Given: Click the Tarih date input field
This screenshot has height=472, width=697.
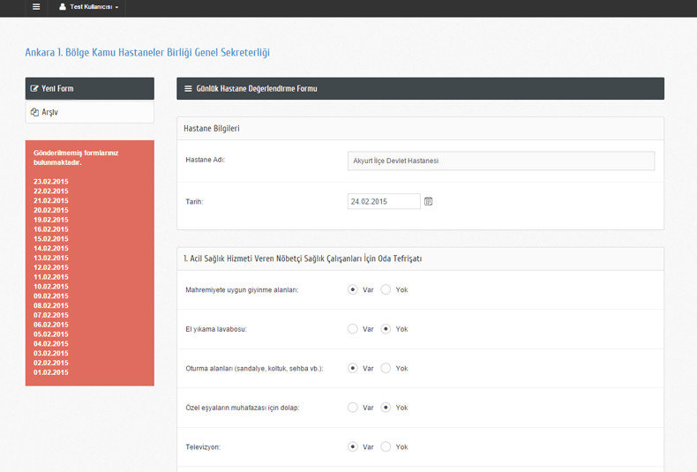Looking at the screenshot, I should pyautogui.click(x=384, y=201).
